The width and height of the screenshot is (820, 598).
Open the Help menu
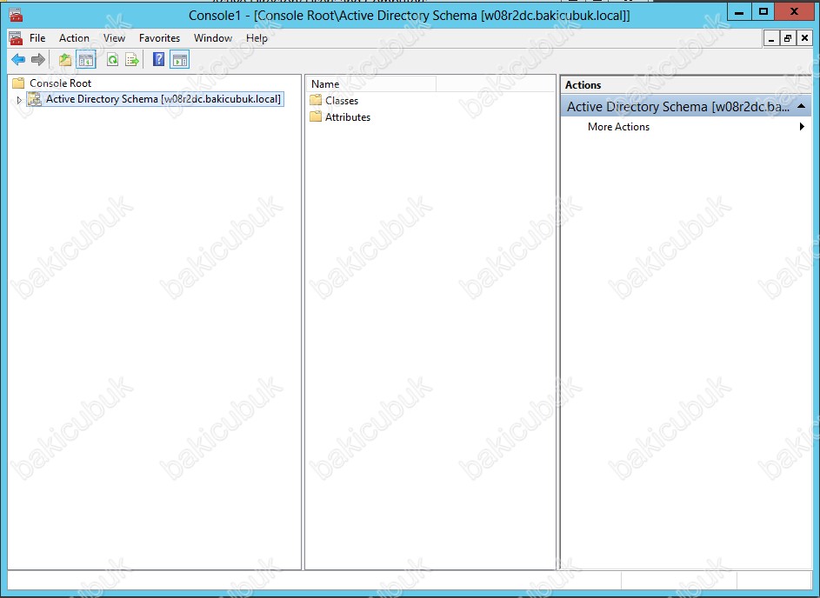click(257, 38)
